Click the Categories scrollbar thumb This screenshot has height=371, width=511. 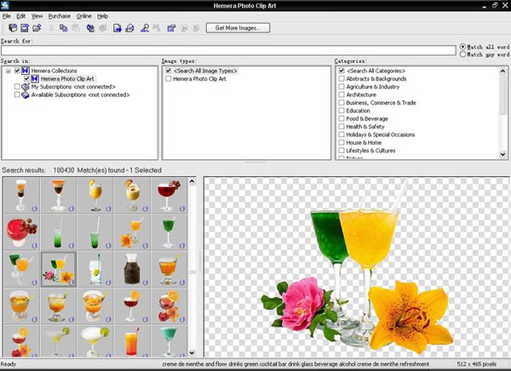click(502, 95)
